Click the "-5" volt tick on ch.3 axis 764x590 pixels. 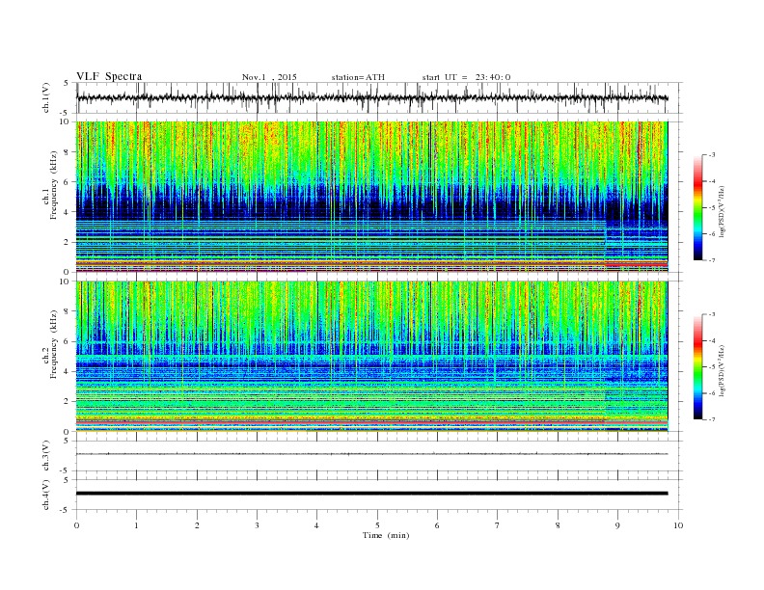pyautogui.click(x=66, y=470)
